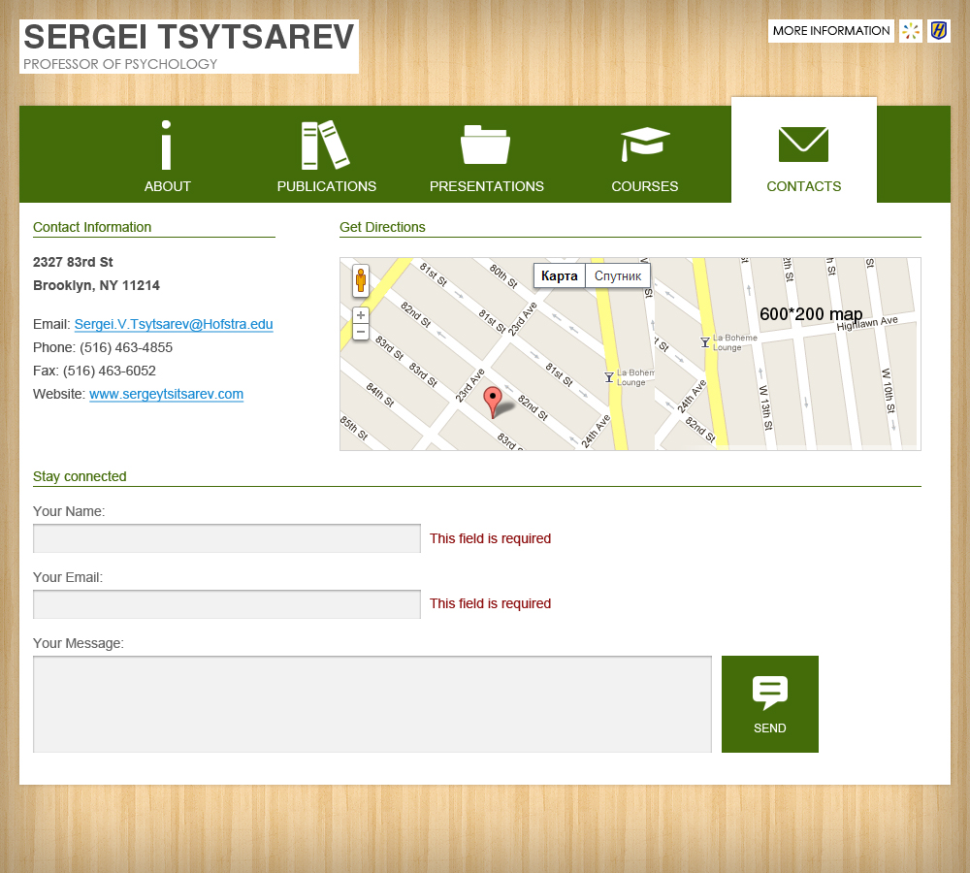This screenshot has height=873, width=970.
Task: Open Presentations via the folder icon
Action: pyautogui.click(x=485, y=145)
